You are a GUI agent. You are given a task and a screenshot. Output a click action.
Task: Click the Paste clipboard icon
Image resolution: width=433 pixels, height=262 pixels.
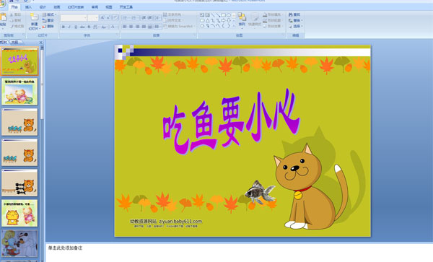click(4, 17)
